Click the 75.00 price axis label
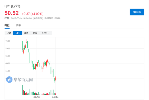 click(8, 41)
